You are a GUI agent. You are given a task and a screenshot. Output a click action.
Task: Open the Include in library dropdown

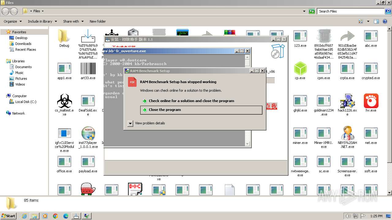[42, 21]
